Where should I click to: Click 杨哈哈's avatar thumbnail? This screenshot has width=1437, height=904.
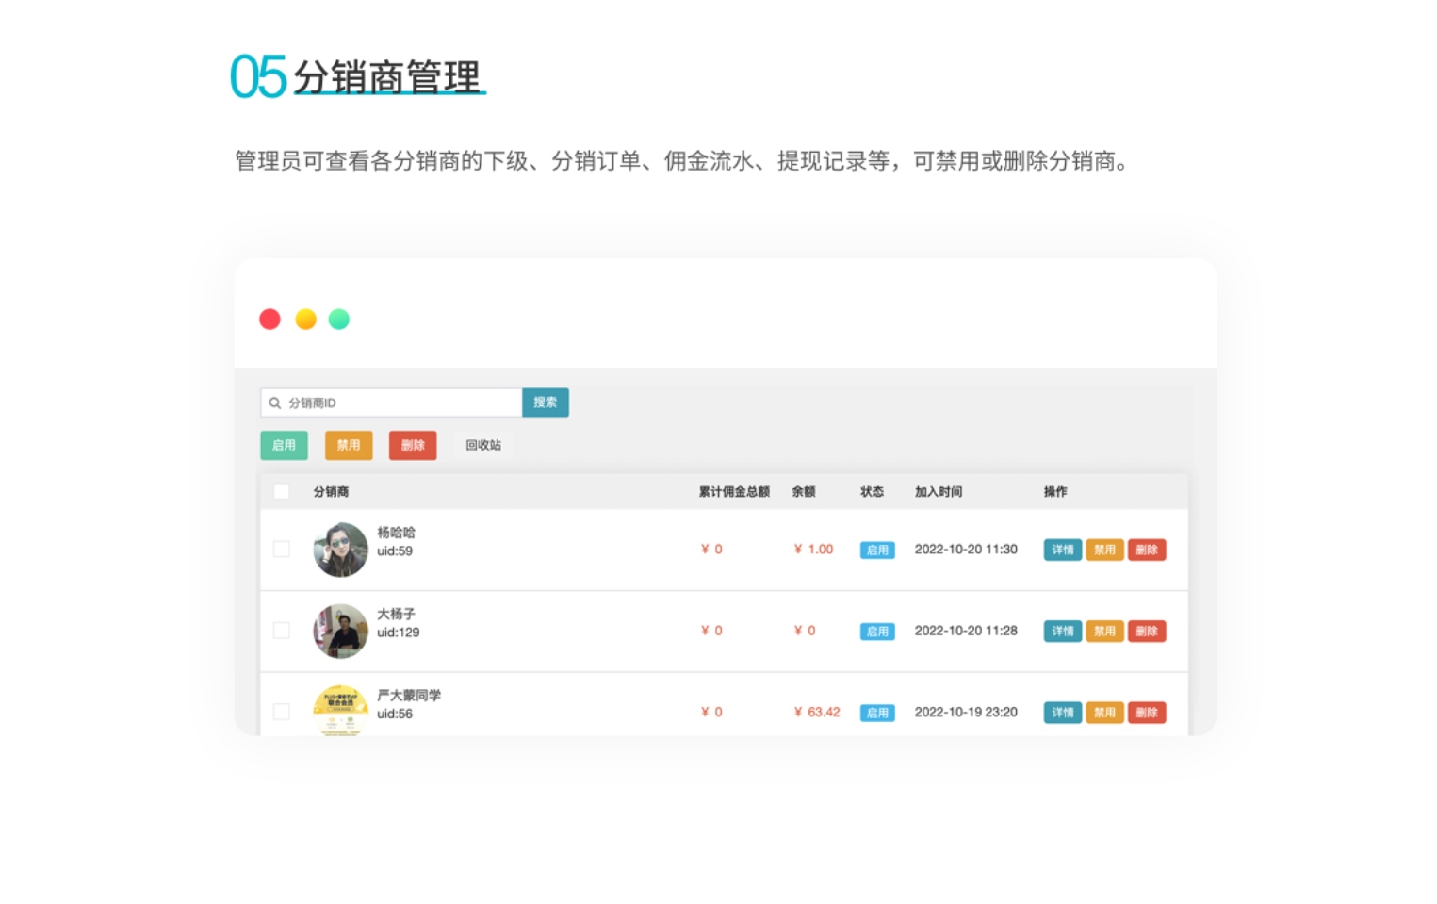(x=340, y=550)
